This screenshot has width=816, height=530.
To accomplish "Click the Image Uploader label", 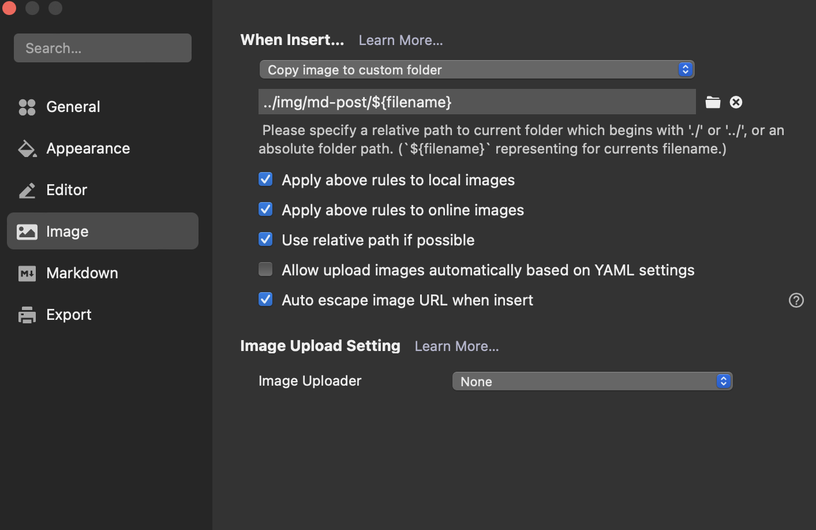I will tap(310, 381).
